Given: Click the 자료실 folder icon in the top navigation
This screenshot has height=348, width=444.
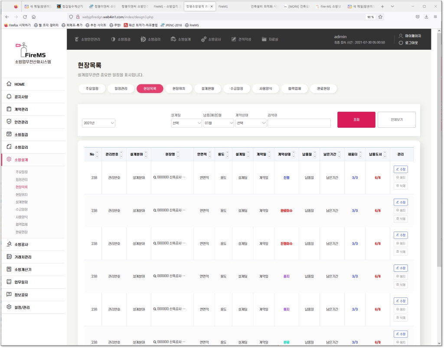Looking at the screenshot, I should click(x=264, y=39).
